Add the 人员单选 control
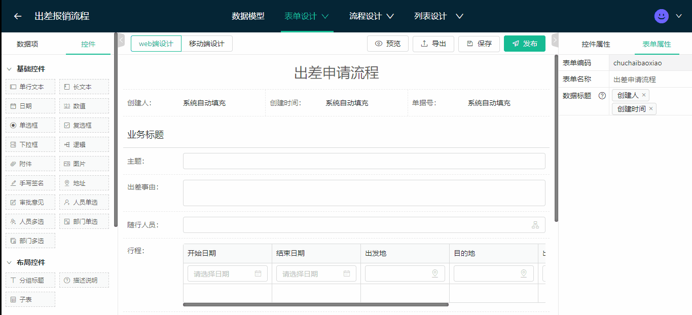Screen dimensions: 692x315 pos(84,202)
